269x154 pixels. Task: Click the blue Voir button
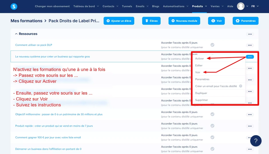(216, 21)
